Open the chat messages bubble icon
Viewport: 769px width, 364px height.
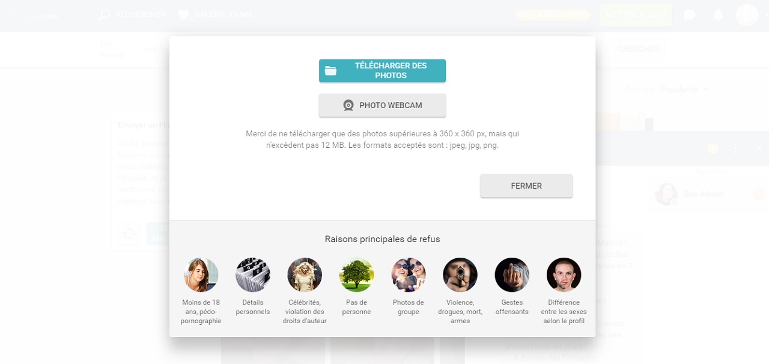[x=689, y=15]
